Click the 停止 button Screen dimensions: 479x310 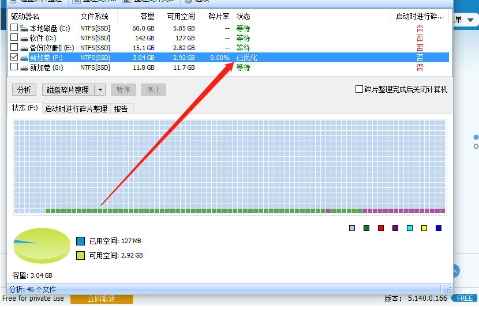tap(154, 90)
